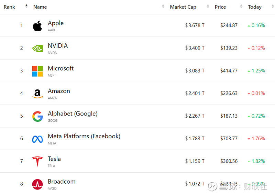Open the Alphabet (Google) company link
This screenshot has width=275, height=195.
[73, 113]
